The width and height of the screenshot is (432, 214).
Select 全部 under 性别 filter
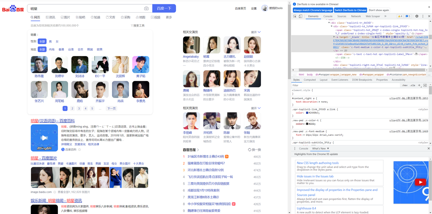click(x=42, y=41)
